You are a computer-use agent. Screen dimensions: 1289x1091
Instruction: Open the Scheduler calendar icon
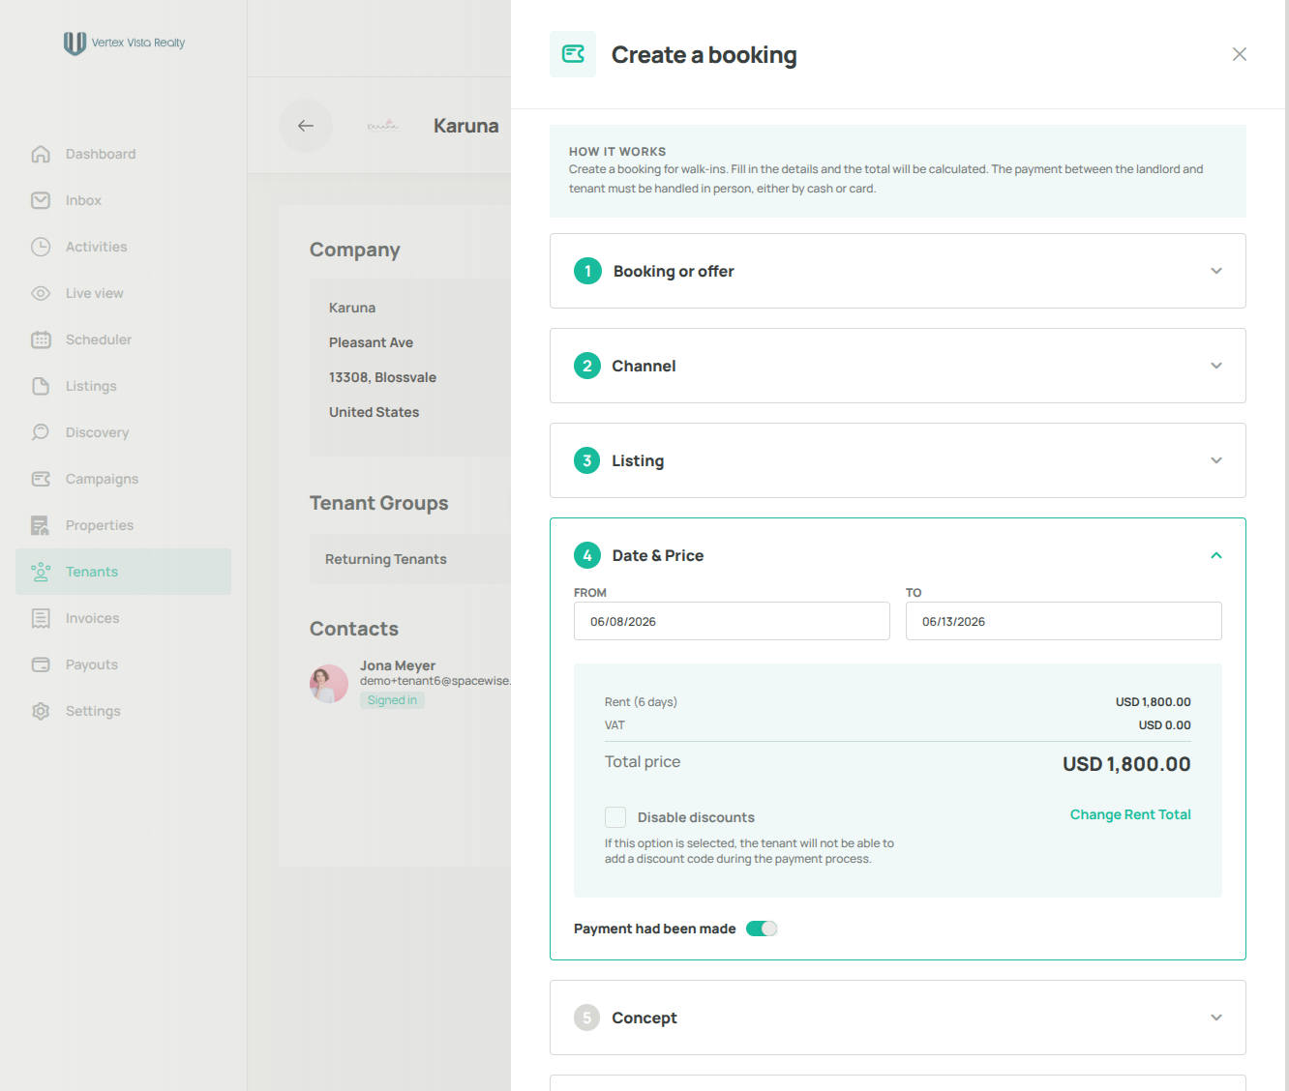point(41,339)
